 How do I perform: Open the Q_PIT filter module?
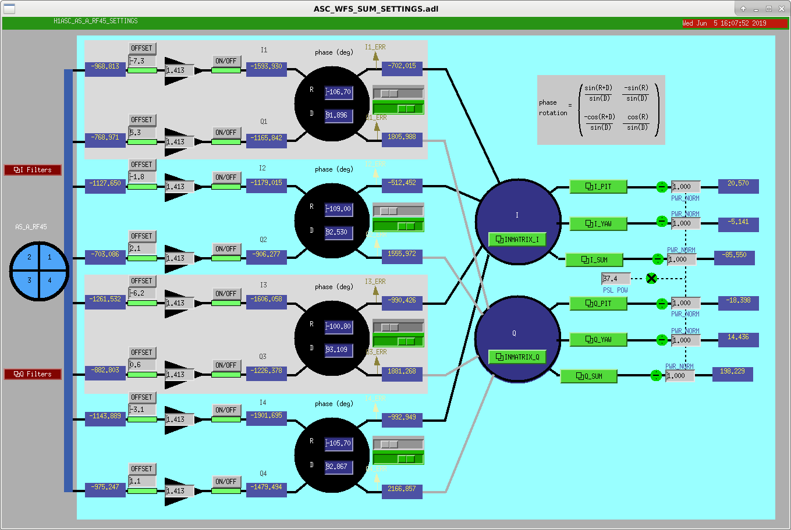pos(598,303)
